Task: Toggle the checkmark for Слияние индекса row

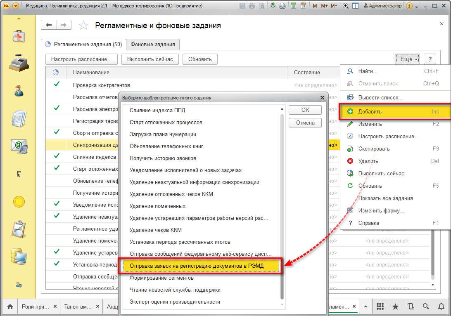Action: point(57,156)
